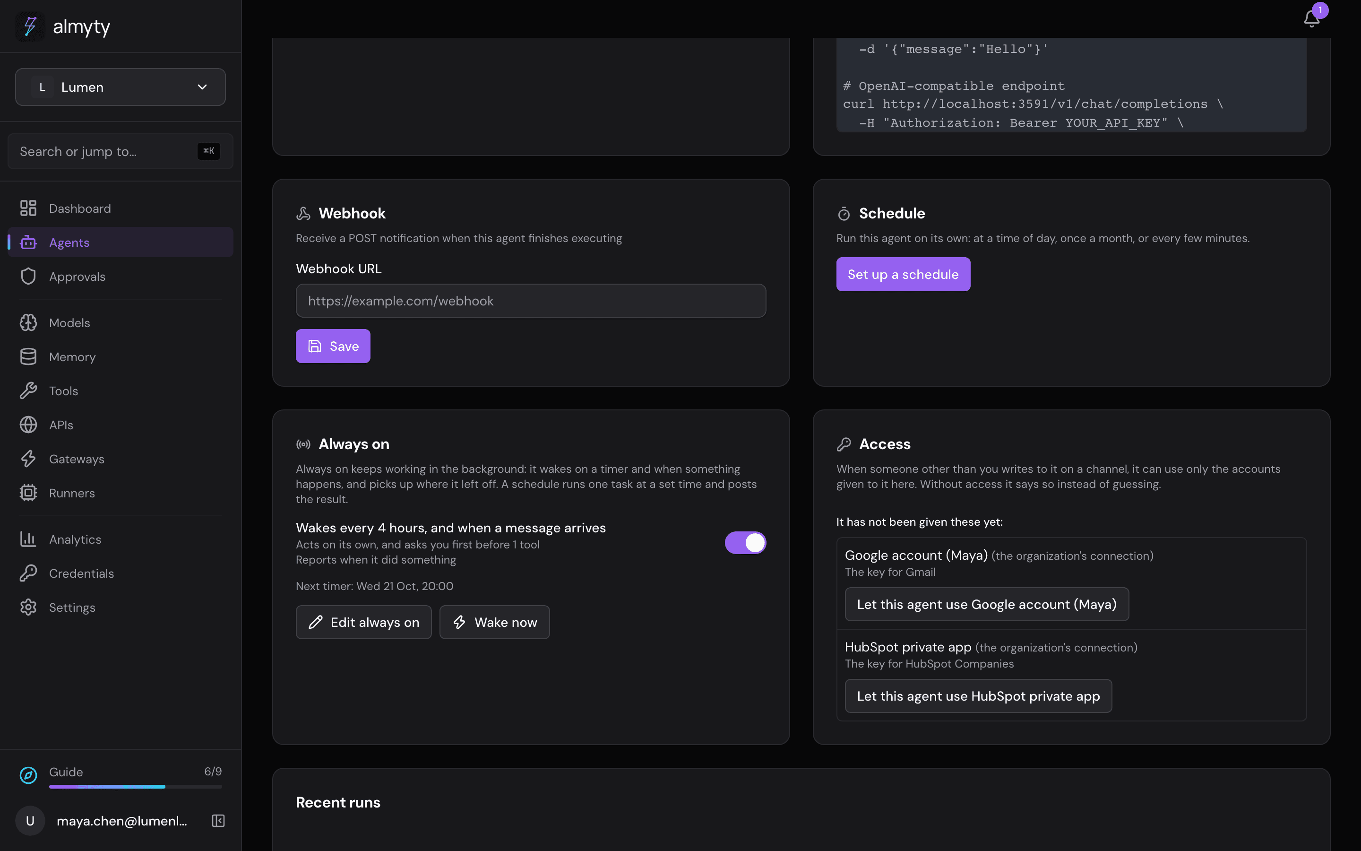This screenshot has width=1361, height=851.
Task: Click the Analytics chart icon
Action: pyautogui.click(x=28, y=538)
